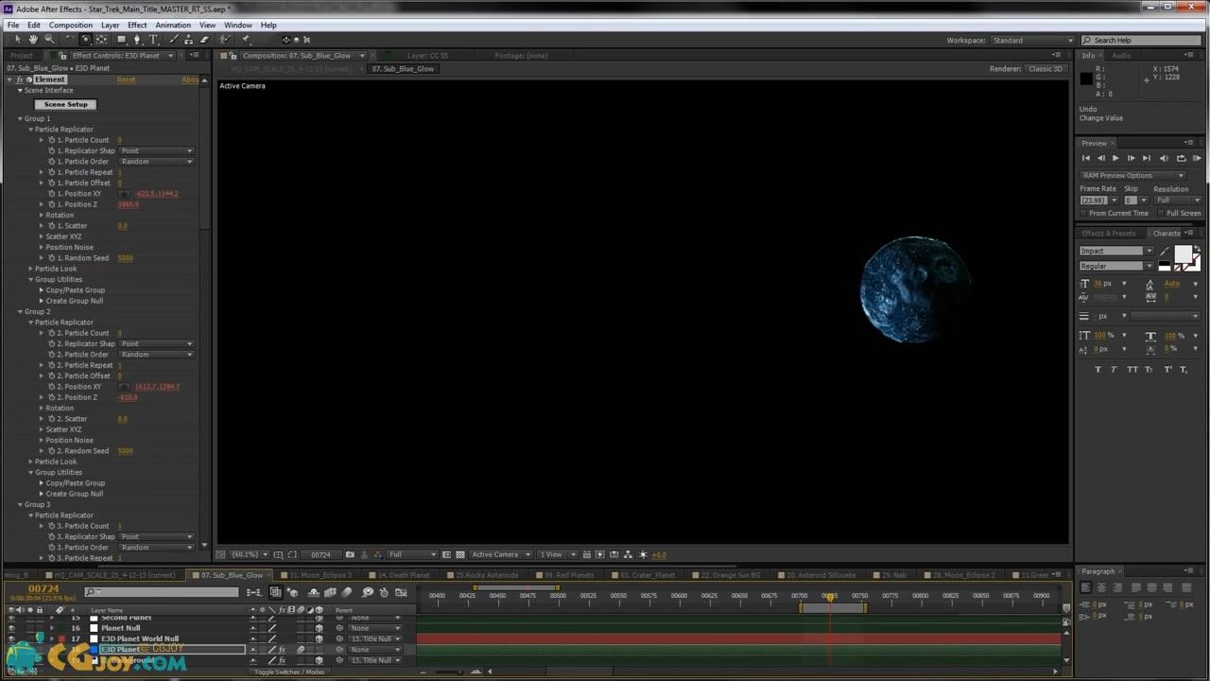Click the Scene Setup button

pyautogui.click(x=65, y=104)
